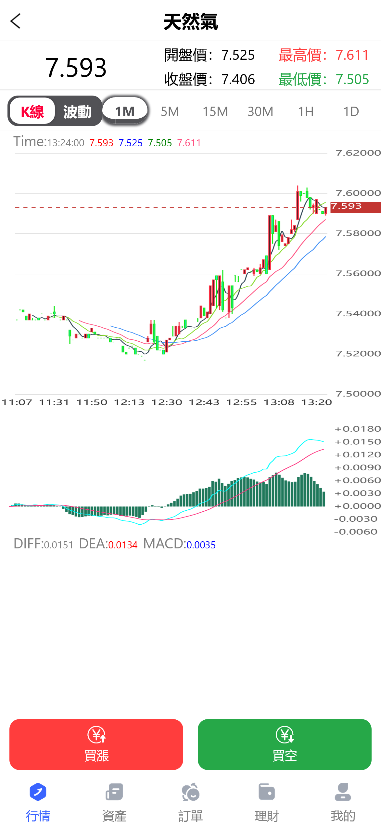Select the 5M timeframe
This screenshot has width=381, height=826.
[170, 111]
